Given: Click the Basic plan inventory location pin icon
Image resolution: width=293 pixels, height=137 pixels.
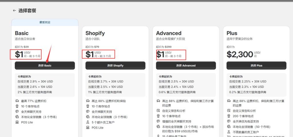Looking at the screenshot, I should coord(17,106).
